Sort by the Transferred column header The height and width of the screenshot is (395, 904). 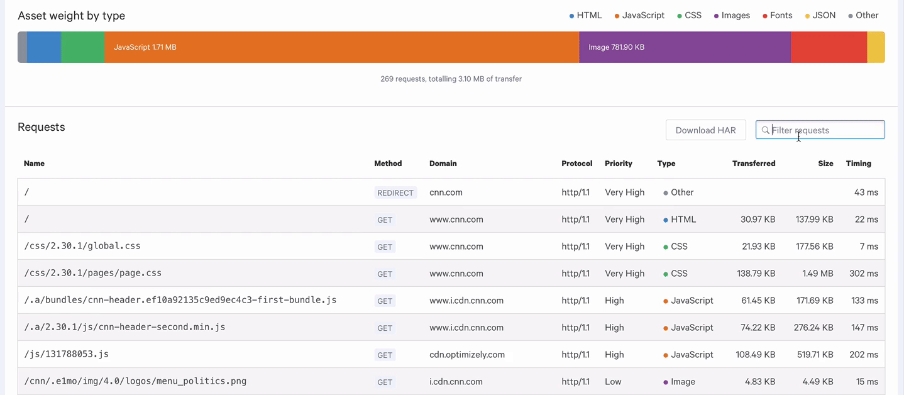[x=754, y=164]
